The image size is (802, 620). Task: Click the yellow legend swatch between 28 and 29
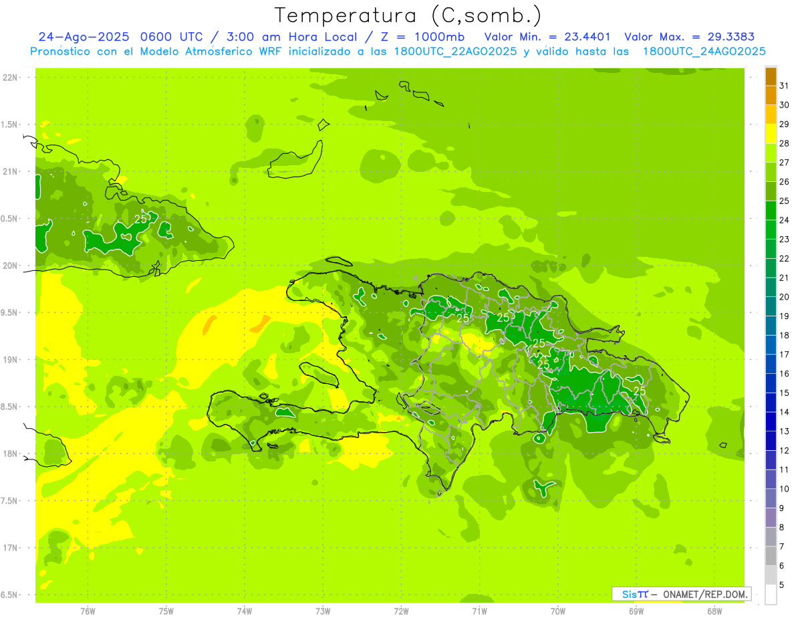(771, 134)
